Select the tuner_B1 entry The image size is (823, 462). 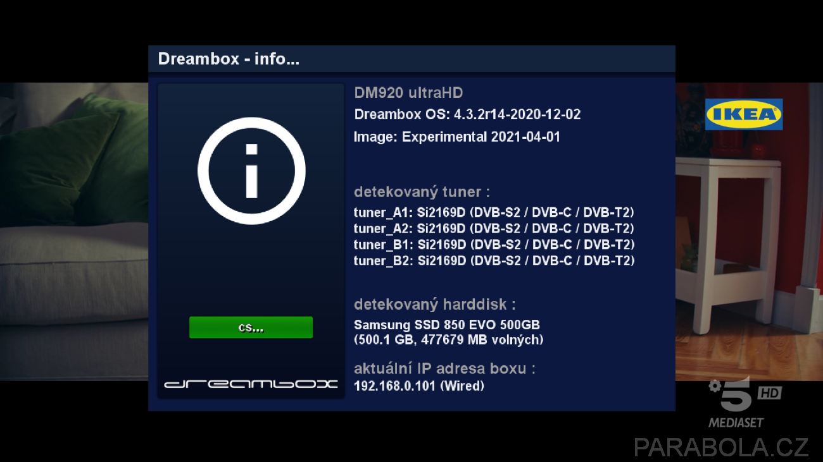(x=494, y=245)
